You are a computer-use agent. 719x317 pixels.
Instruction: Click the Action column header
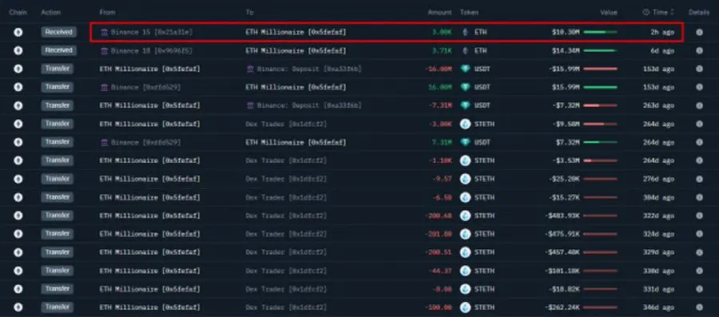point(51,12)
